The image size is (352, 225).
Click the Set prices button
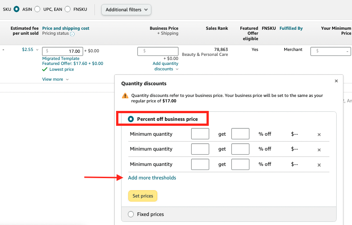click(142, 196)
